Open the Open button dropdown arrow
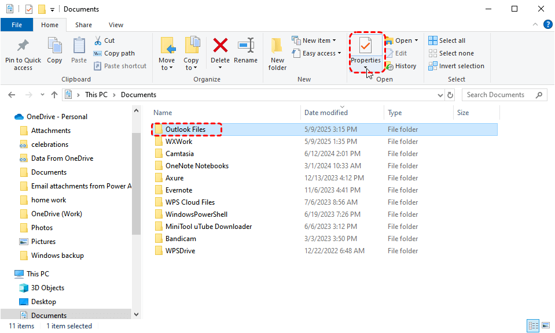 point(416,40)
